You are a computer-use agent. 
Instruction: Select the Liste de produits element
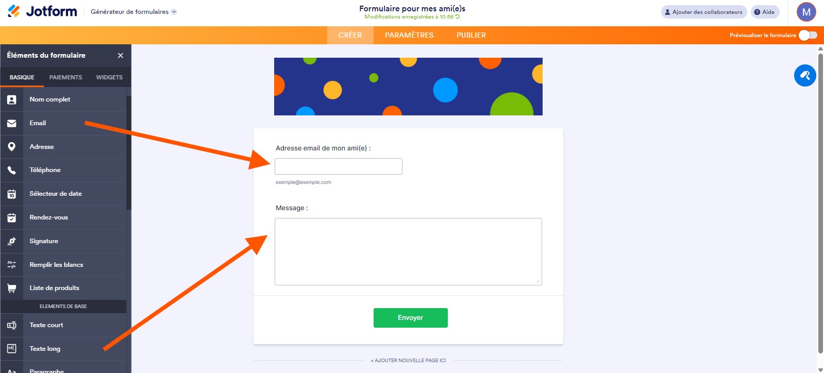(x=54, y=287)
